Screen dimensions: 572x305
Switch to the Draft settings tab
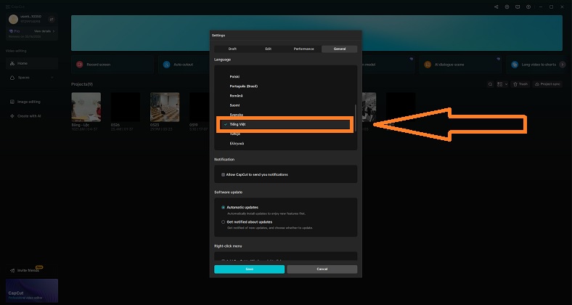(x=232, y=49)
